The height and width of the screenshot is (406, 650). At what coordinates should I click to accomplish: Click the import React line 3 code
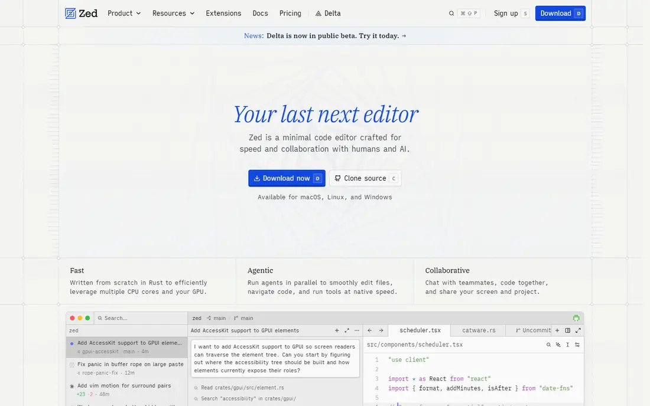click(440, 379)
